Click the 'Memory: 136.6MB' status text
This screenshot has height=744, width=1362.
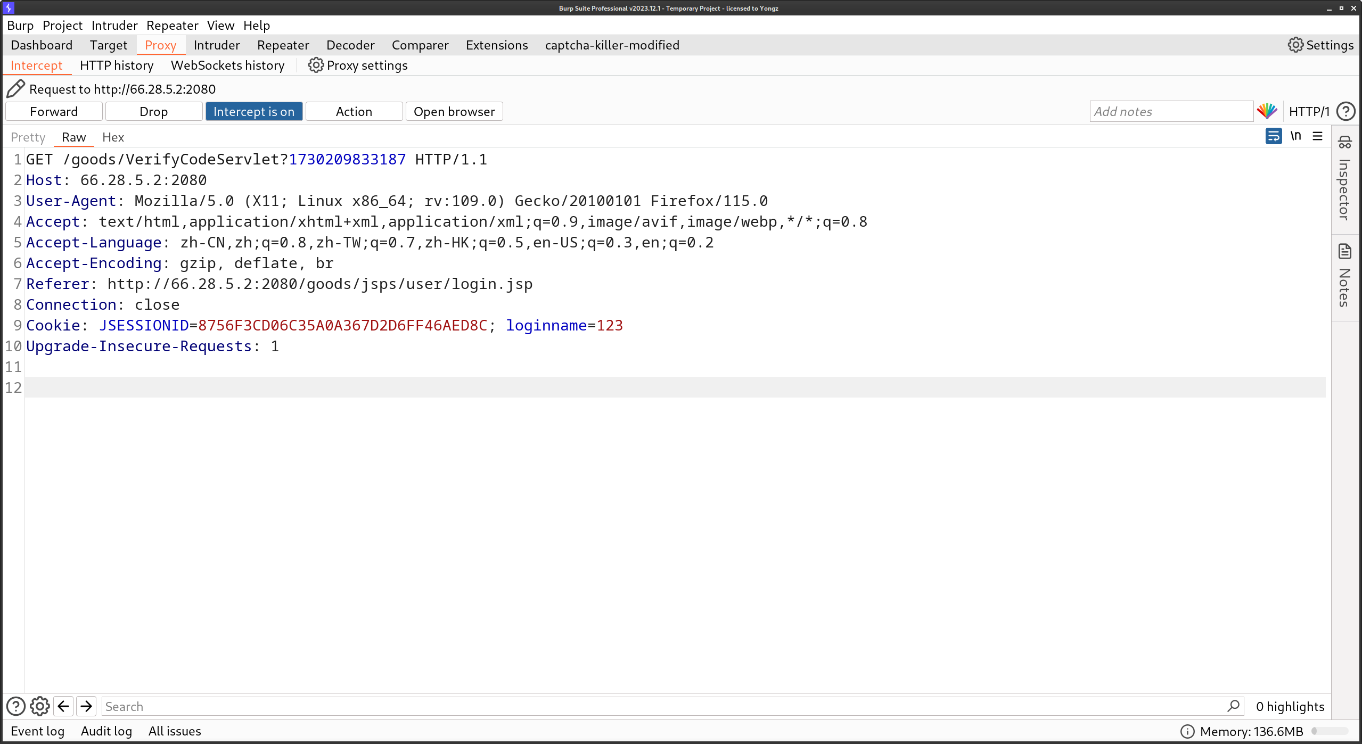[x=1251, y=731]
